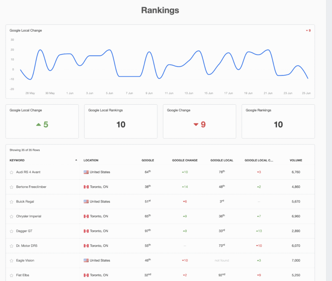
Task: Click the 21 Jun label on chart axis
Action: 268,93
